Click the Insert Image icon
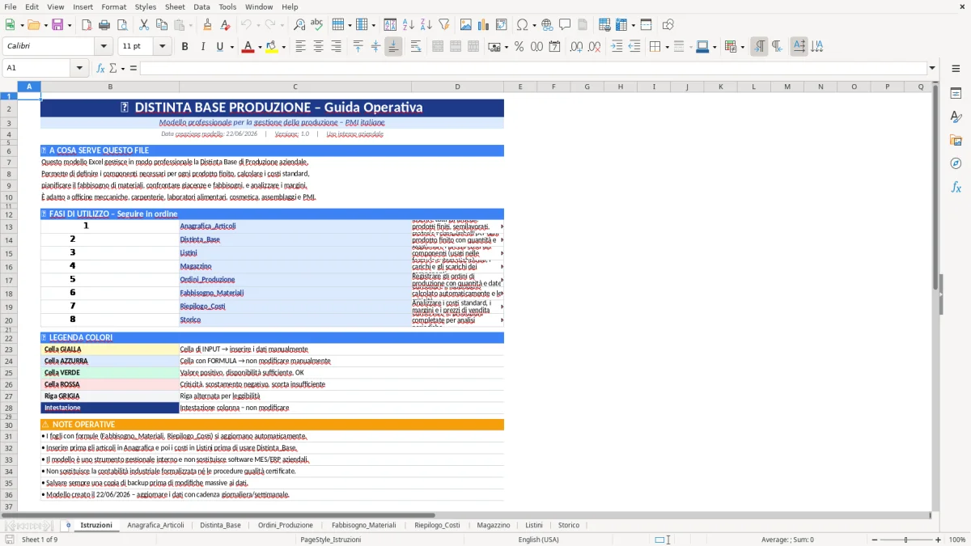971x546 pixels. (466, 25)
